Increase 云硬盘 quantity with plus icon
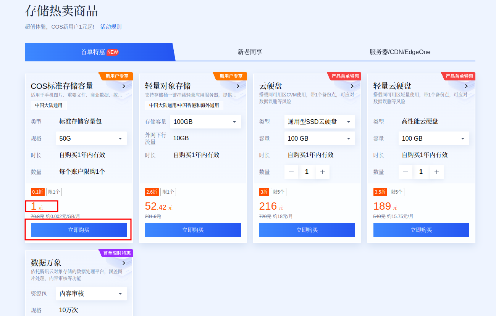The width and height of the screenshot is (496, 316). (322, 172)
